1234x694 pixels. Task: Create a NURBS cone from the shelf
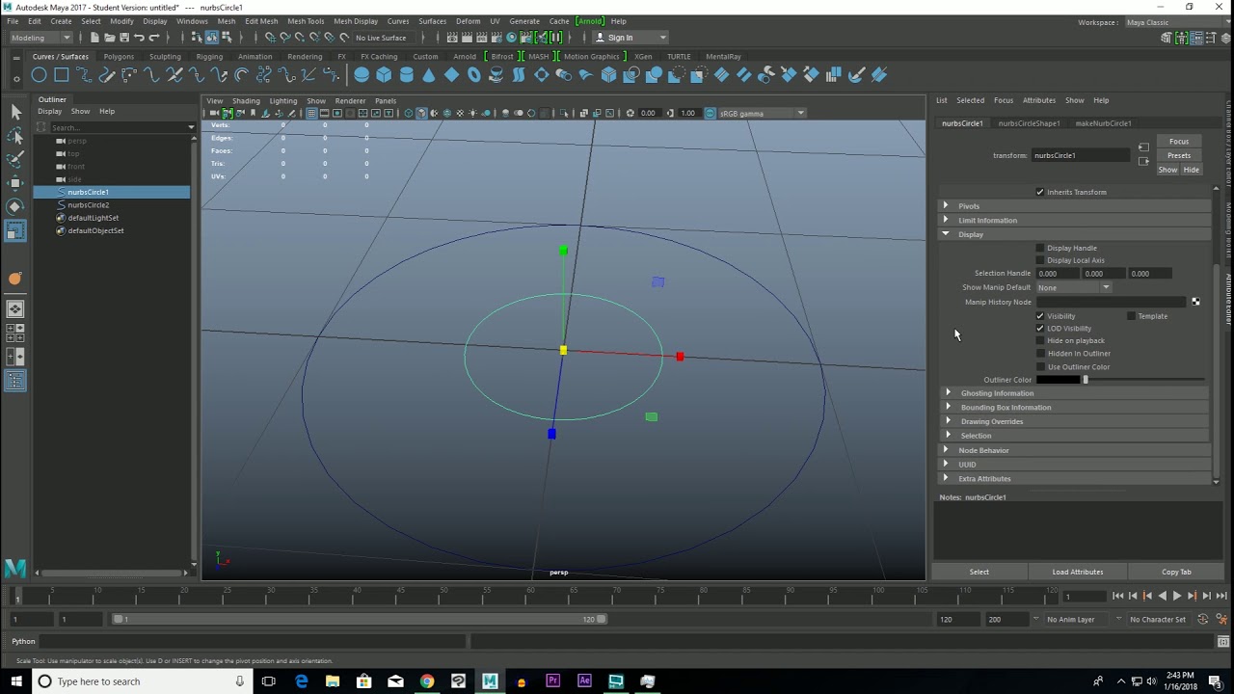pos(429,75)
